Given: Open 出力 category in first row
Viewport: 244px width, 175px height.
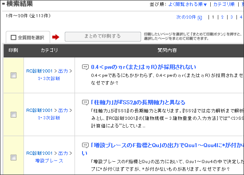Looking at the screenshot, I should 63,71.
